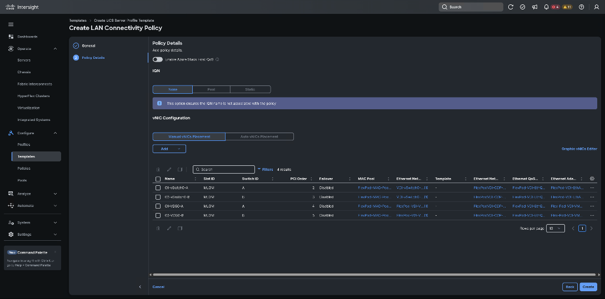Viewport: 605px width, 299px height.
Task: Expand the Automate sidebar section
Action: click(x=55, y=206)
